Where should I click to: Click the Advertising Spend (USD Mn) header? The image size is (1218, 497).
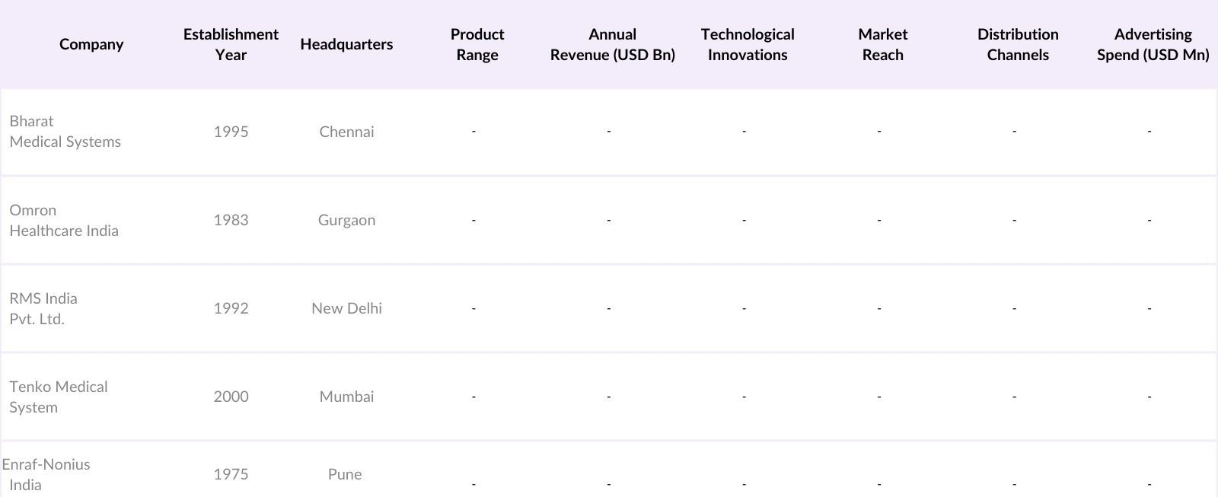pyautogui.click(x=1153, y=44)
